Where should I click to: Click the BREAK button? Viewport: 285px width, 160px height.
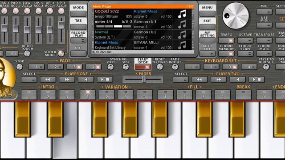click(243, 95)
